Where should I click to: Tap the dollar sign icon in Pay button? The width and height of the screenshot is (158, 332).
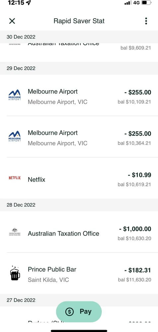point(69,311)
